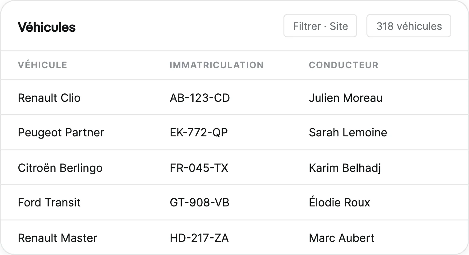The width and height of the screenshot is (469, 255).
Task: Open driver Marc Aubert
Action: tap(342, 238)
